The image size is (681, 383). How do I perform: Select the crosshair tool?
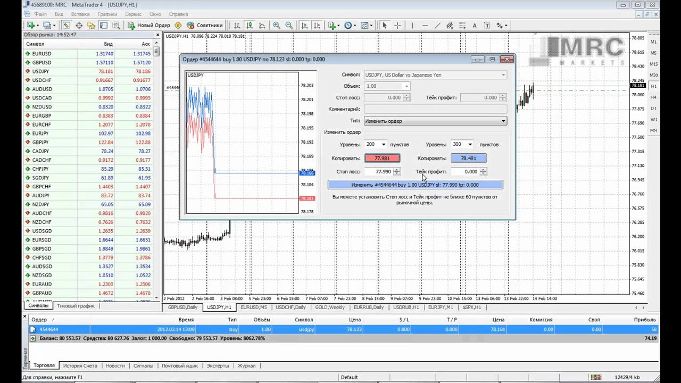(397, 25)
